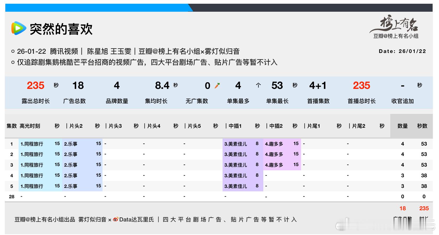The image size is (439, 235).
Task: Click the 集均时长 label
Action: tap(156, 101)
